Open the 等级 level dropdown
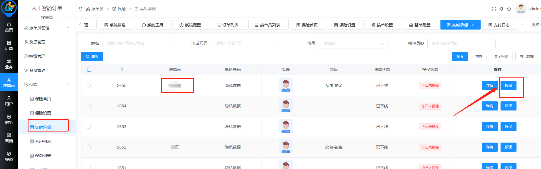 point(353,44)
